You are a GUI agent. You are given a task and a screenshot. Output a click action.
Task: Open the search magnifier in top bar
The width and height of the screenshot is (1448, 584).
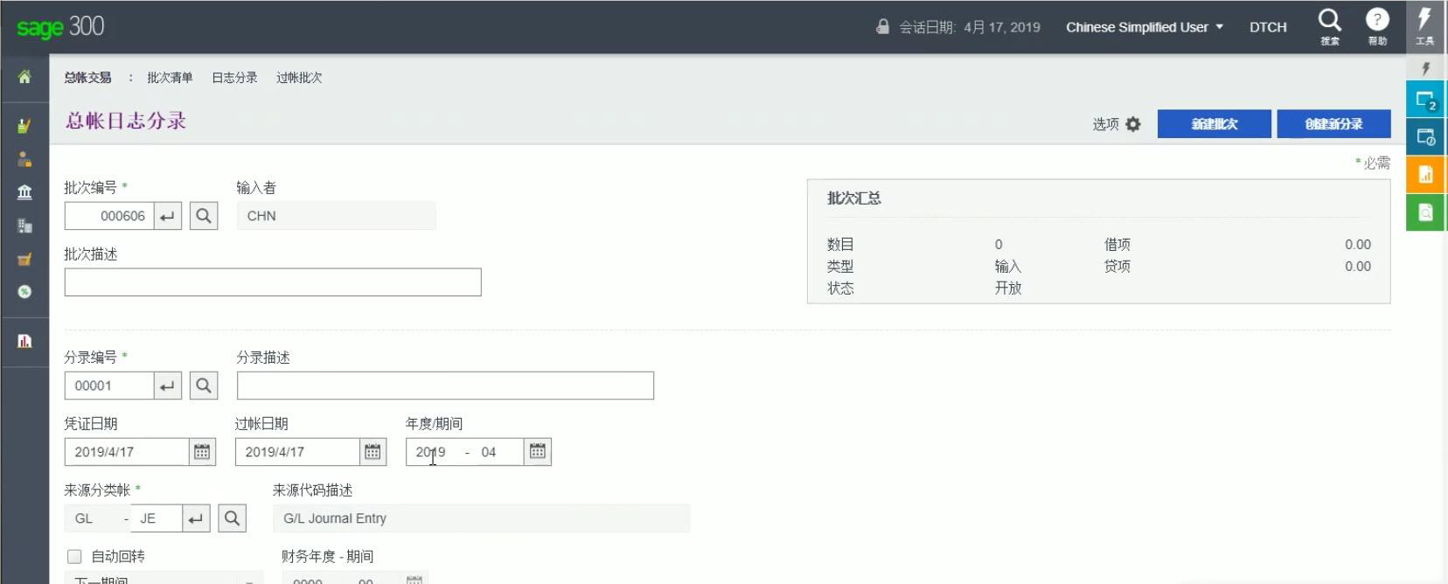[x=1329, y=21]
